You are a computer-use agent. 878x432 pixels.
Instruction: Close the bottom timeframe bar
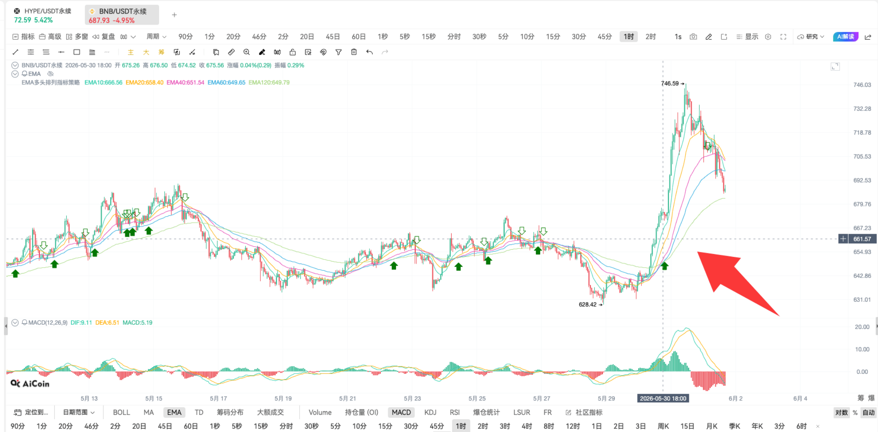(x=818, y=426)
